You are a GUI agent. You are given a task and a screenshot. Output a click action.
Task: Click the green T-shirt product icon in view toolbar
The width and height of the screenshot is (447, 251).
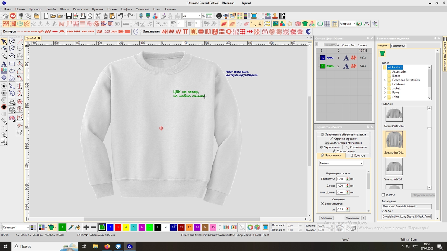pos(305,24)
